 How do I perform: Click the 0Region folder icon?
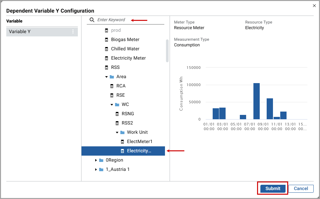tap(101, 160)
